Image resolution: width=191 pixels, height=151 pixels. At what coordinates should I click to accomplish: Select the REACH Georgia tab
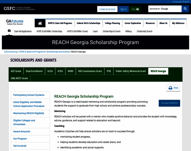tap(158, 71)
